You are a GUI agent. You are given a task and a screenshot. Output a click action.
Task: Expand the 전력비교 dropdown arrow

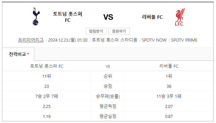[28, 54]
